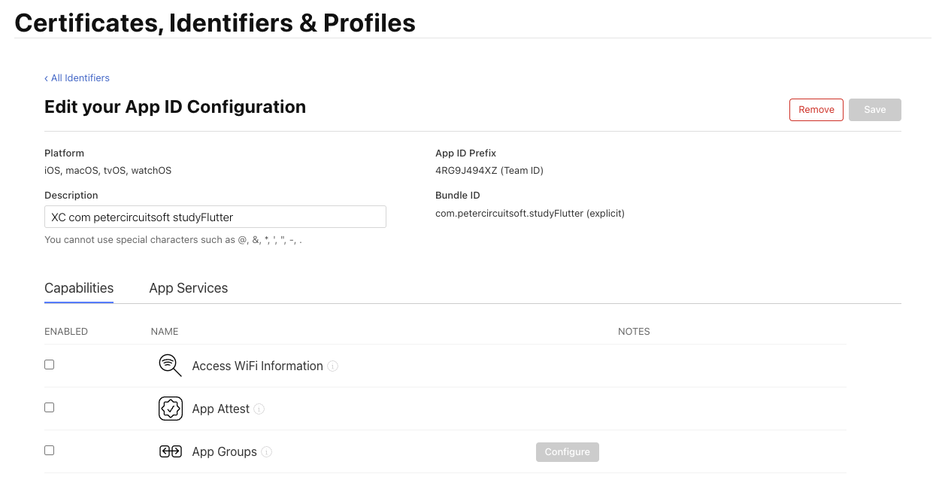936x480 pixels.
Task: Click Configure button for App Groups
Action: 568,452
